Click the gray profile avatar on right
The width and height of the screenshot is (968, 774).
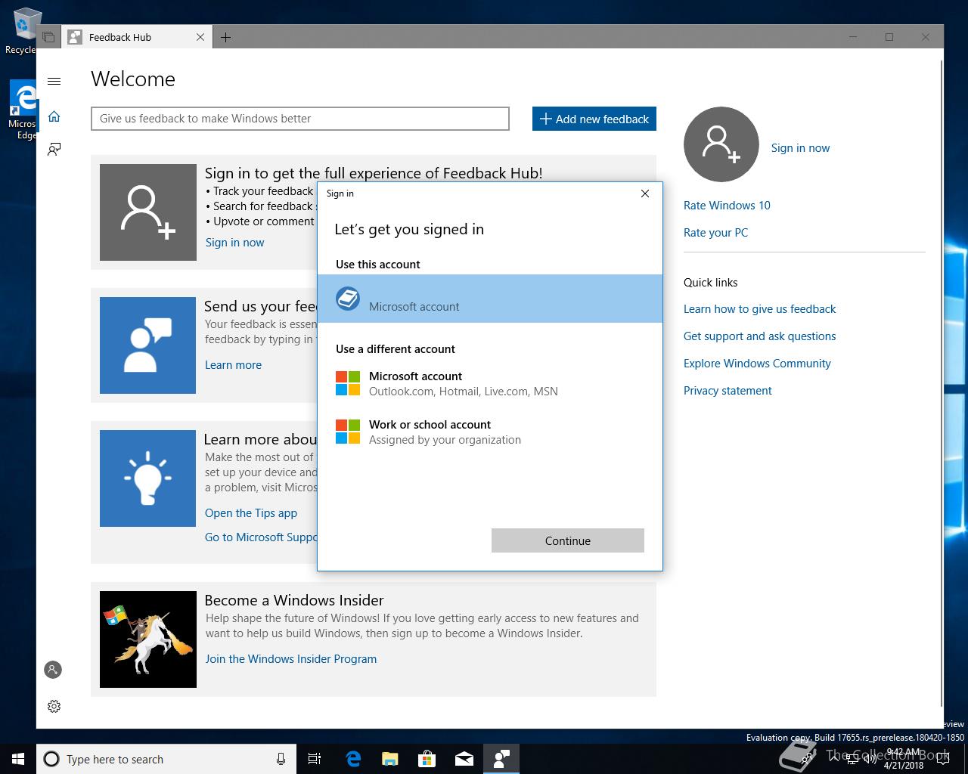tap(721, 144)
